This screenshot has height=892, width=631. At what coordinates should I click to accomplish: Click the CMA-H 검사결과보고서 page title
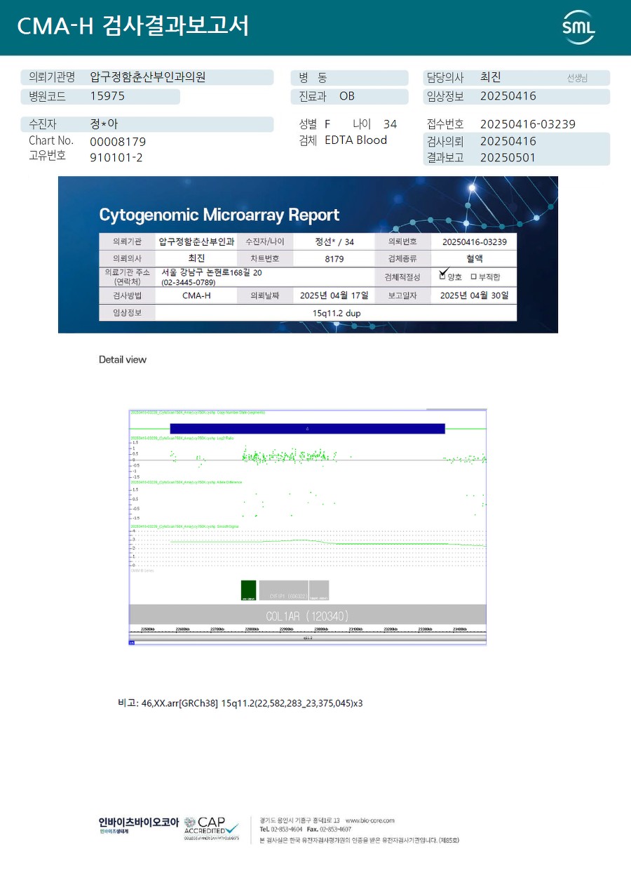coord(133,26)
